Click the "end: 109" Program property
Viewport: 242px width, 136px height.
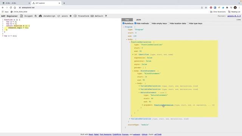[132, 36]
